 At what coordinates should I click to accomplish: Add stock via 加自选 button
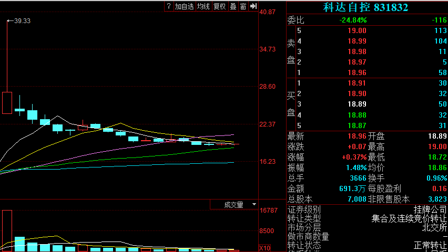point(185,6)
